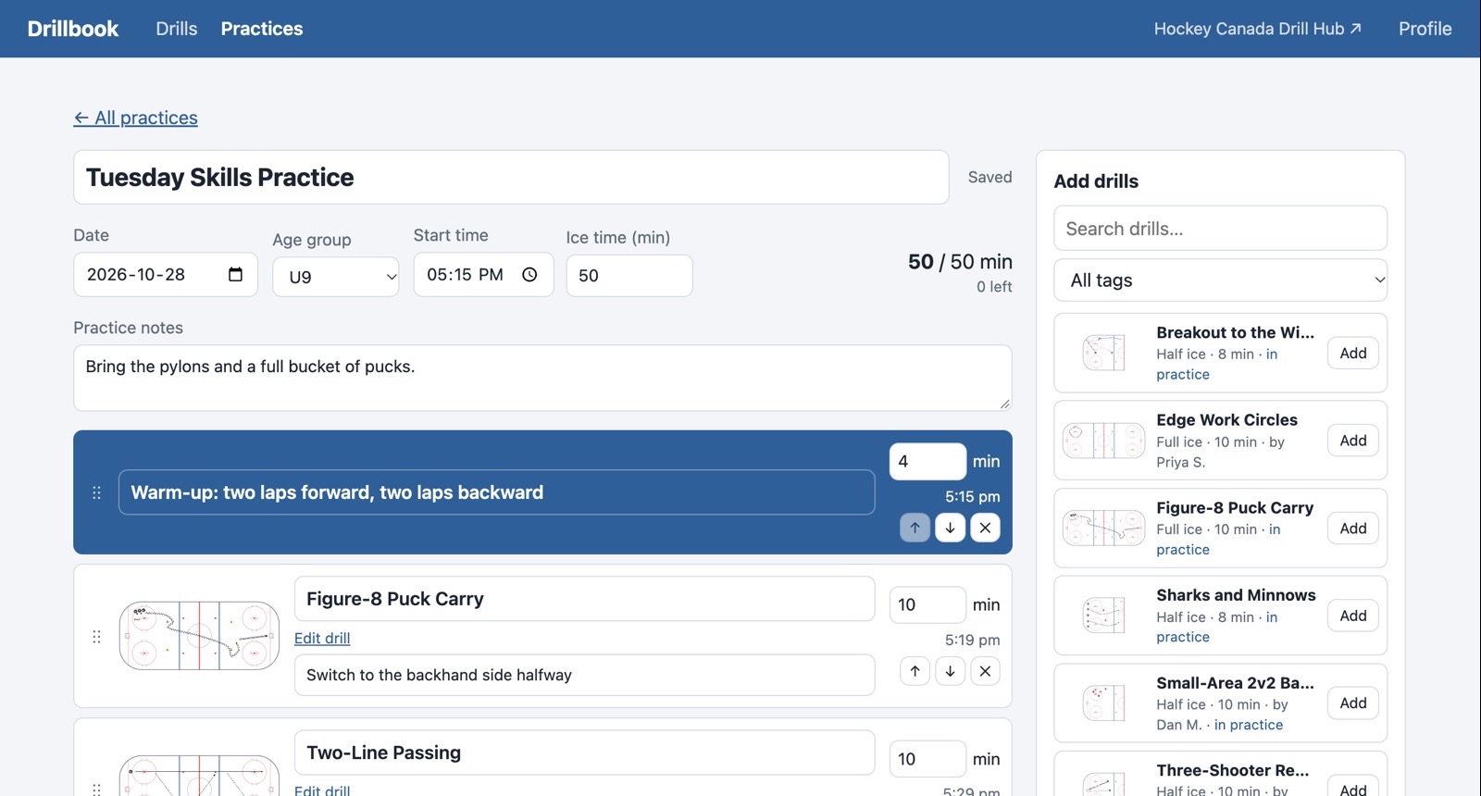The image size is (1481, 796).
Task: Click the Figure-8 Puck Carry rink diagram in the practice
Action: pos(199,636)
